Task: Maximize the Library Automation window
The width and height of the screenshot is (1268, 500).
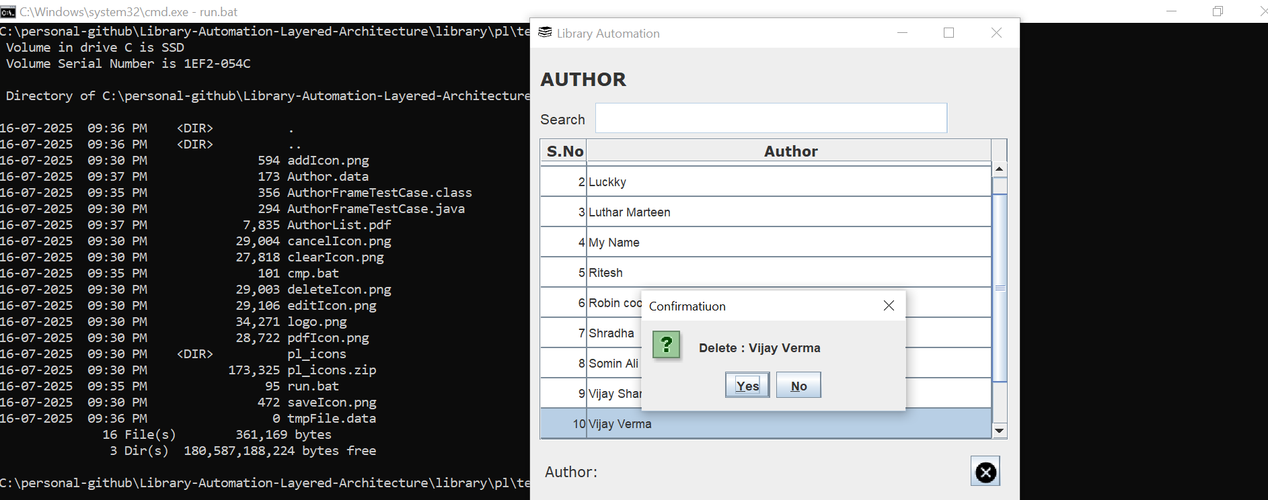Action: pyautogui.click(x=948, y=32)
